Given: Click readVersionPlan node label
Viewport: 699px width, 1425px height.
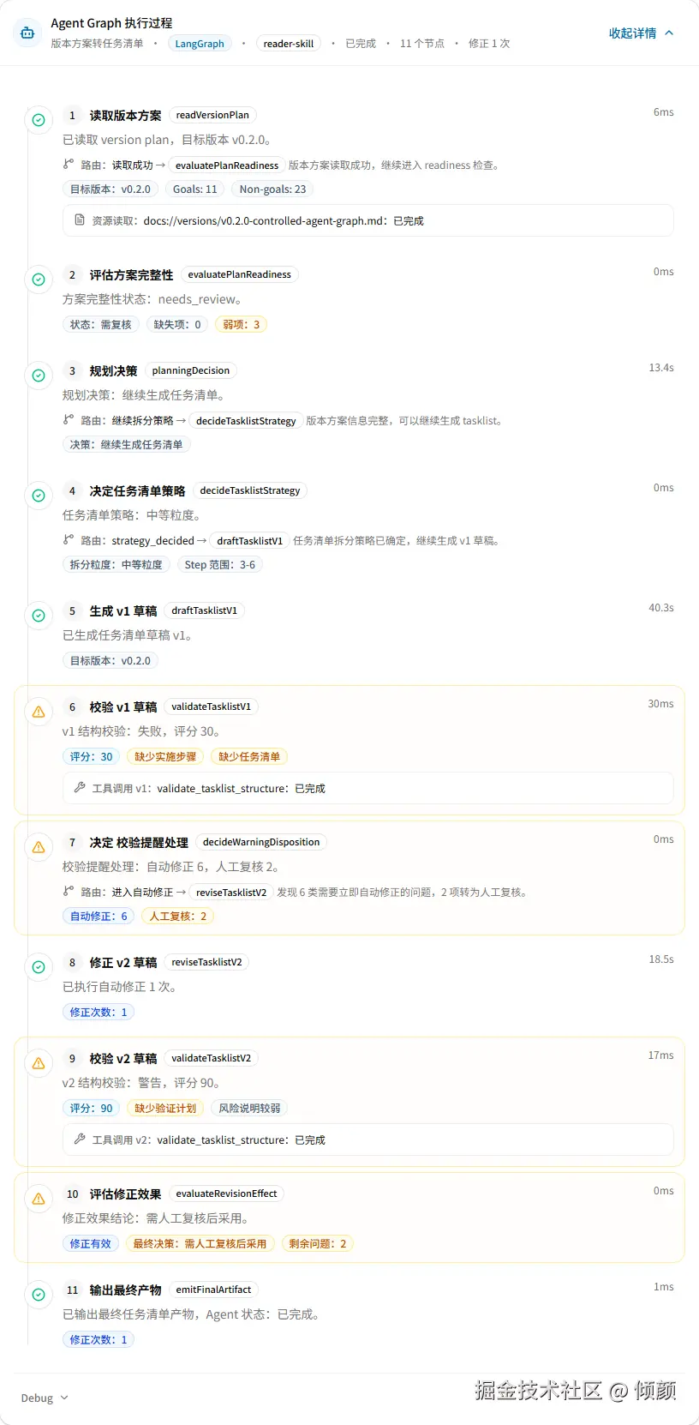Looking at the screenshot, I should click(x=212, y=115).
